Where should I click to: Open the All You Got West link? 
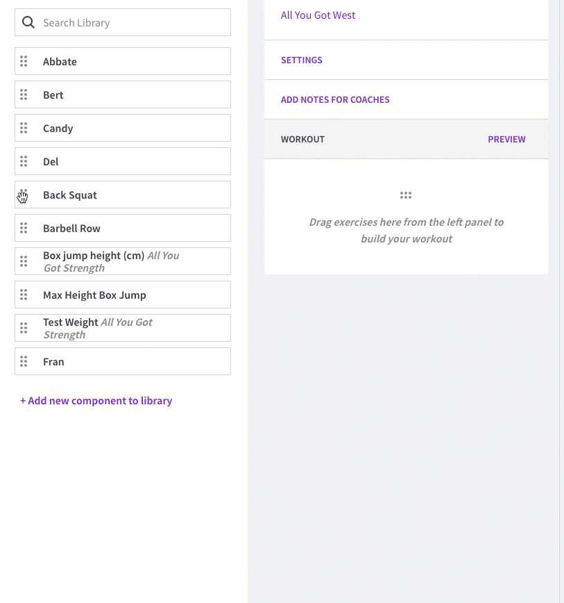click(318, 15)
